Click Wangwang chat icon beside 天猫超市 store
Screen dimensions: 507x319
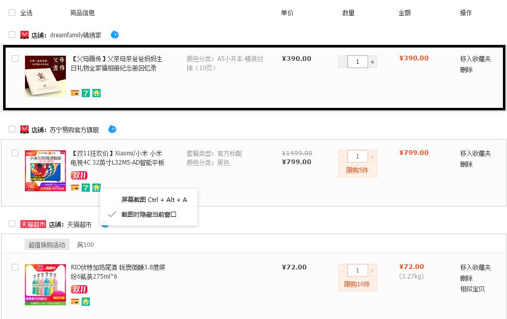(x=106, y=224)
